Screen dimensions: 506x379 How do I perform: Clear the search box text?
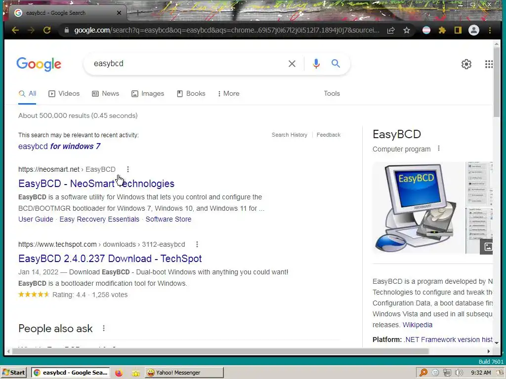(x=292, y=64)
